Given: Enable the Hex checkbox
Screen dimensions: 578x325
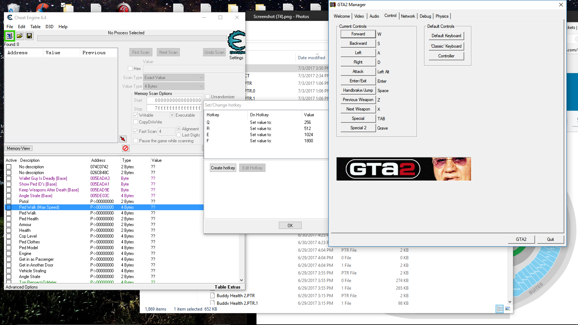Looking at the screenshot, I should [x=130, y=69].
